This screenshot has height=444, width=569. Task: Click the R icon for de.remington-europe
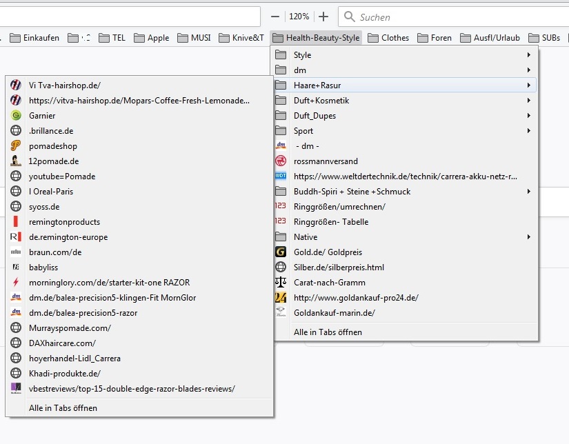click(16, 237)
